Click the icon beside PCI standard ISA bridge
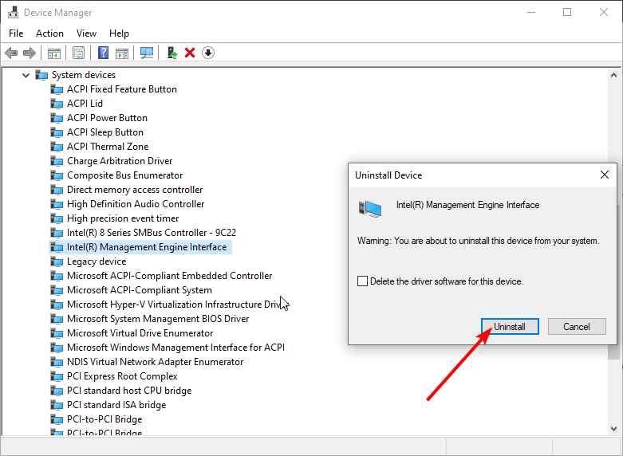Image resolution: width=623 pixels, height=456 pixels. tap(57, 405)
